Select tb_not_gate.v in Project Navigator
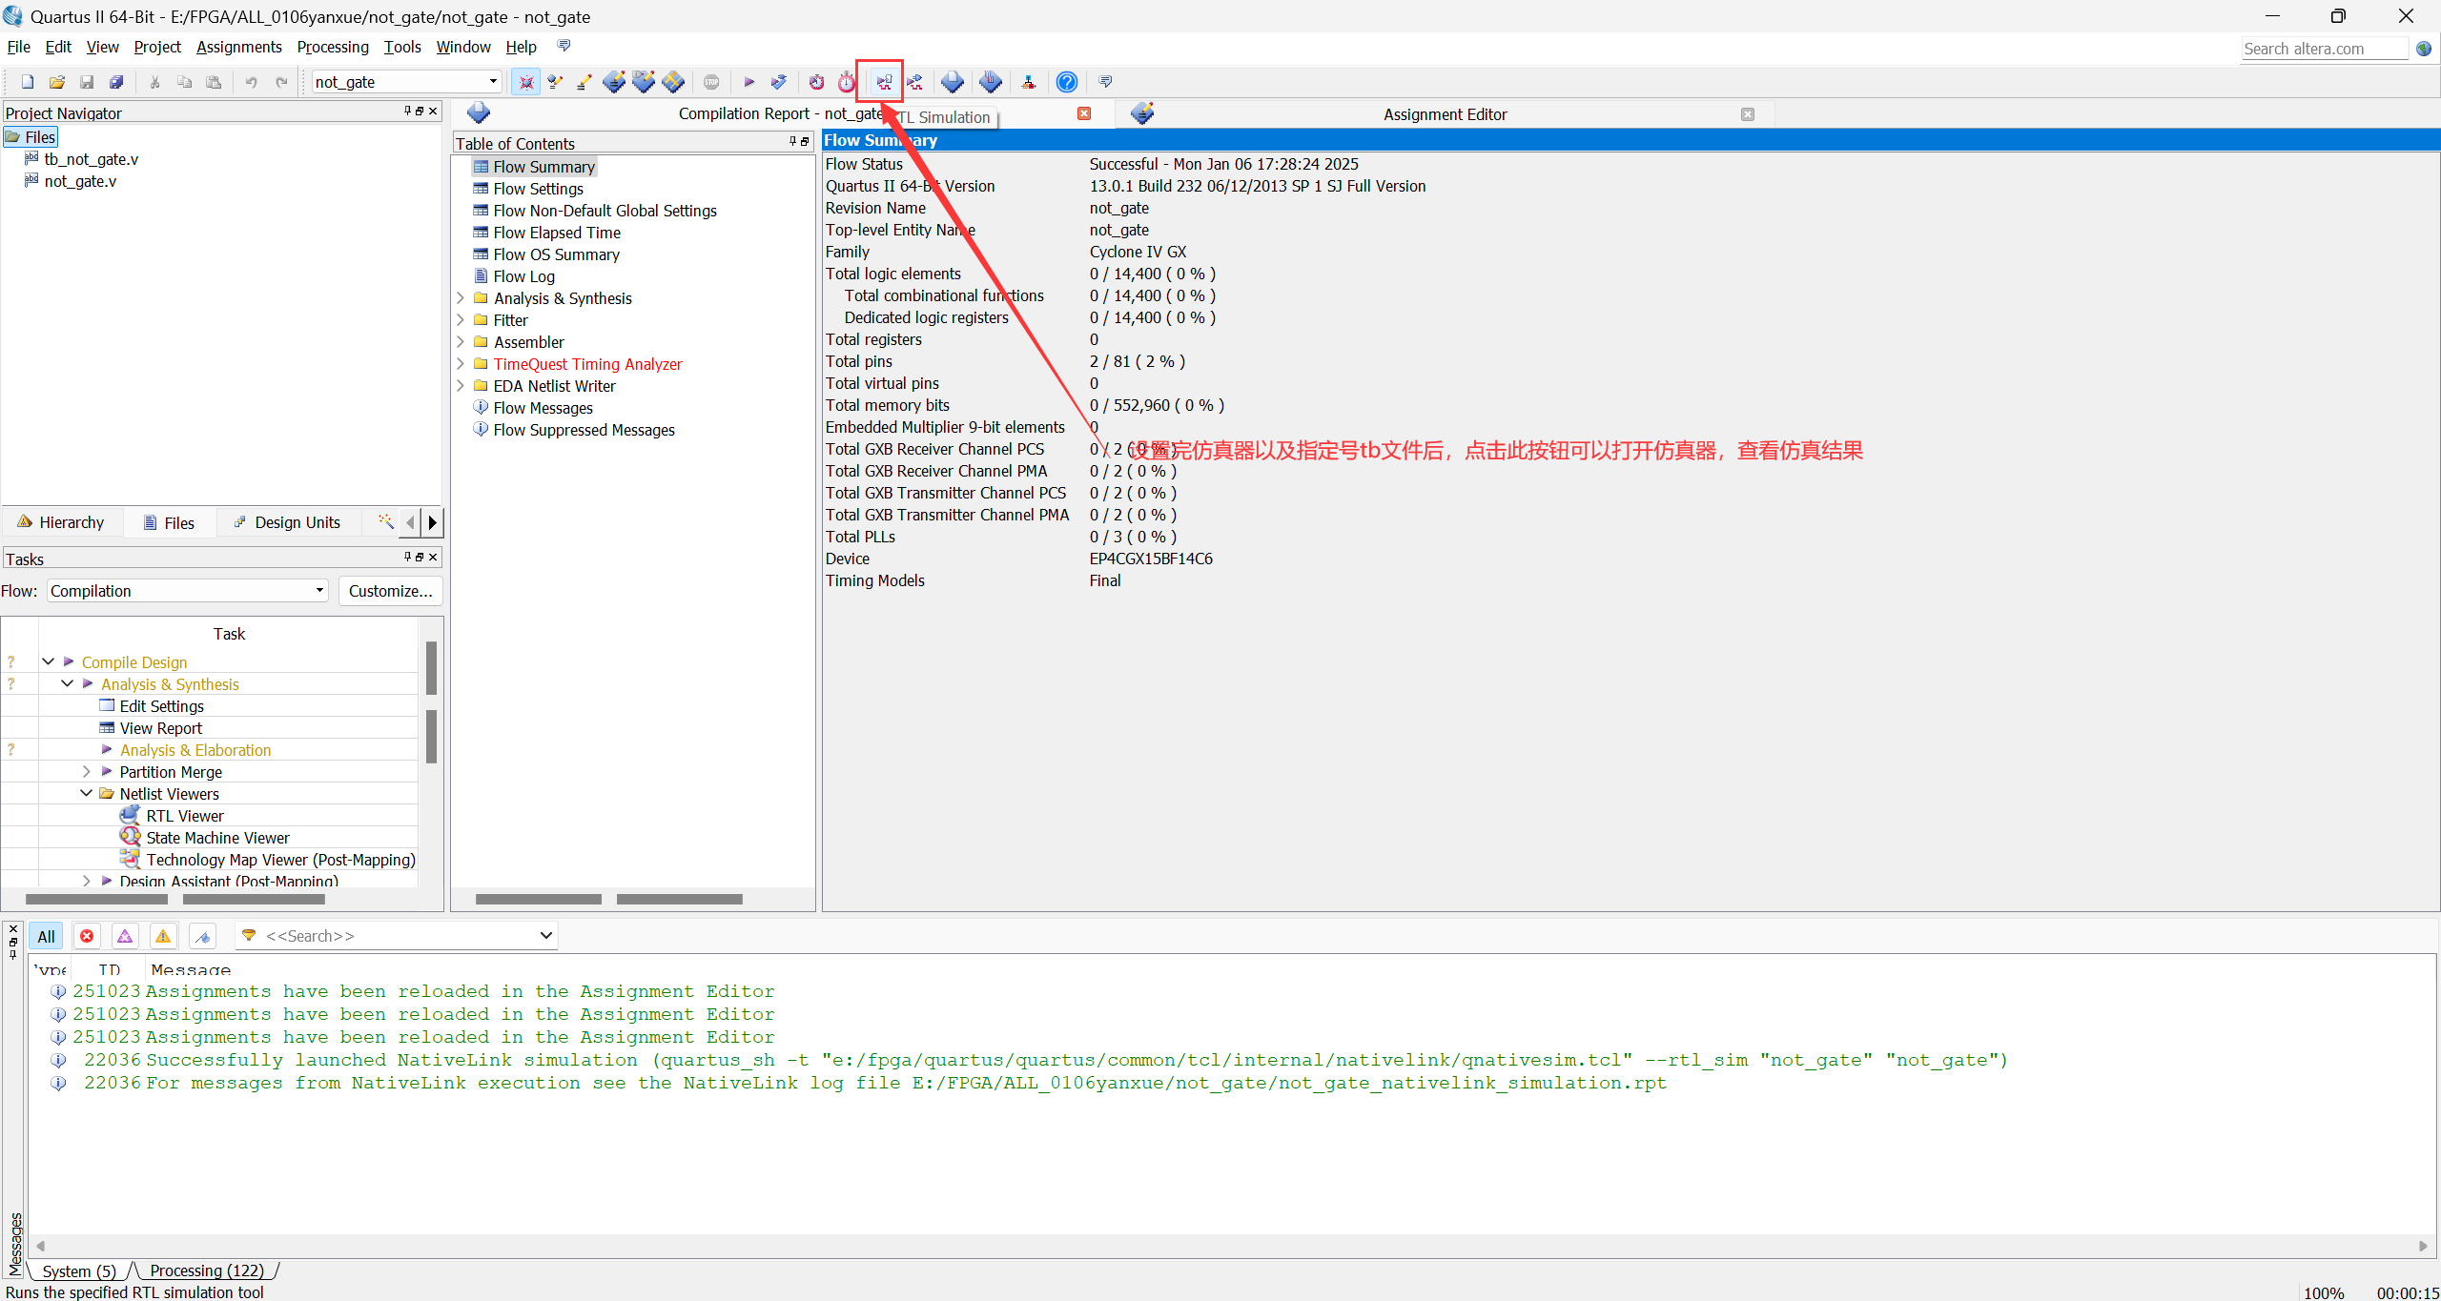This screenshot has width=2441, height=1301. (91, 159)
